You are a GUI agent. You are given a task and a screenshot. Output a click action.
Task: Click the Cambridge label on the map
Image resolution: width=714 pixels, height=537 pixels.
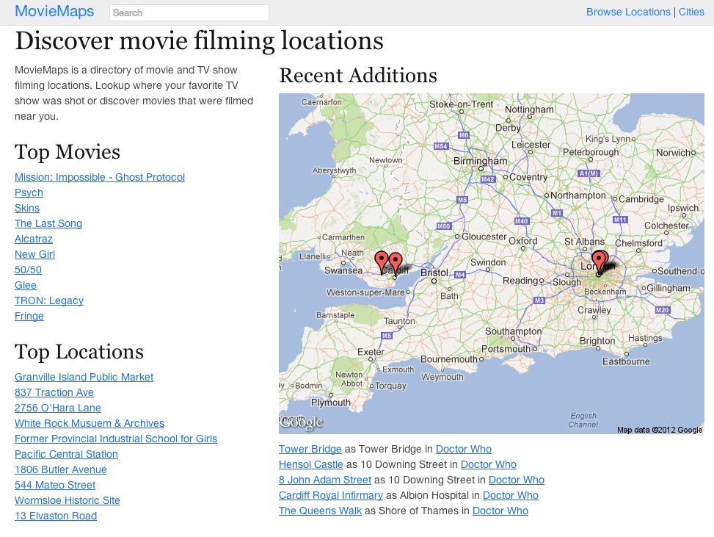641,199
